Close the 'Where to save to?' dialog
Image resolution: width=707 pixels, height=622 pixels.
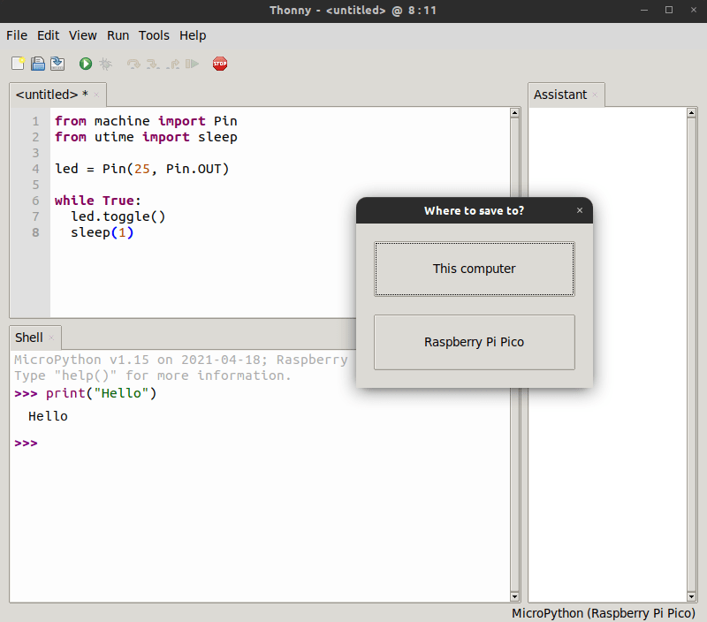click(x=580, y=210)
